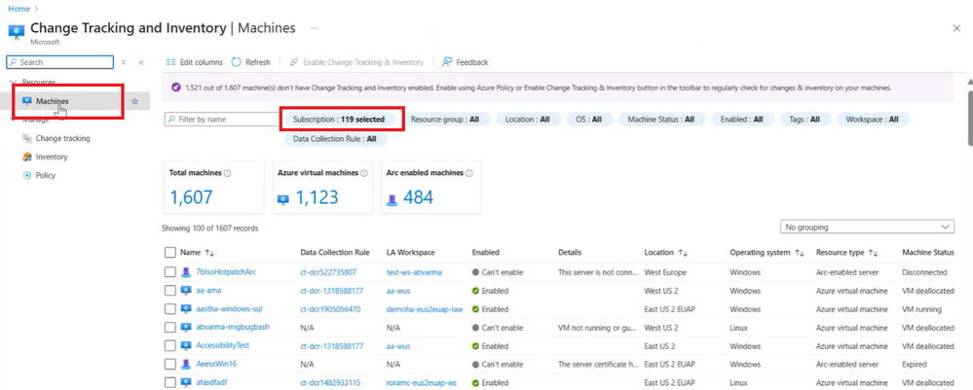The height and width of the screenshot is (390, 973).
Task: Open the Data Collection Rule filter
Action: [x=336, y=139]
